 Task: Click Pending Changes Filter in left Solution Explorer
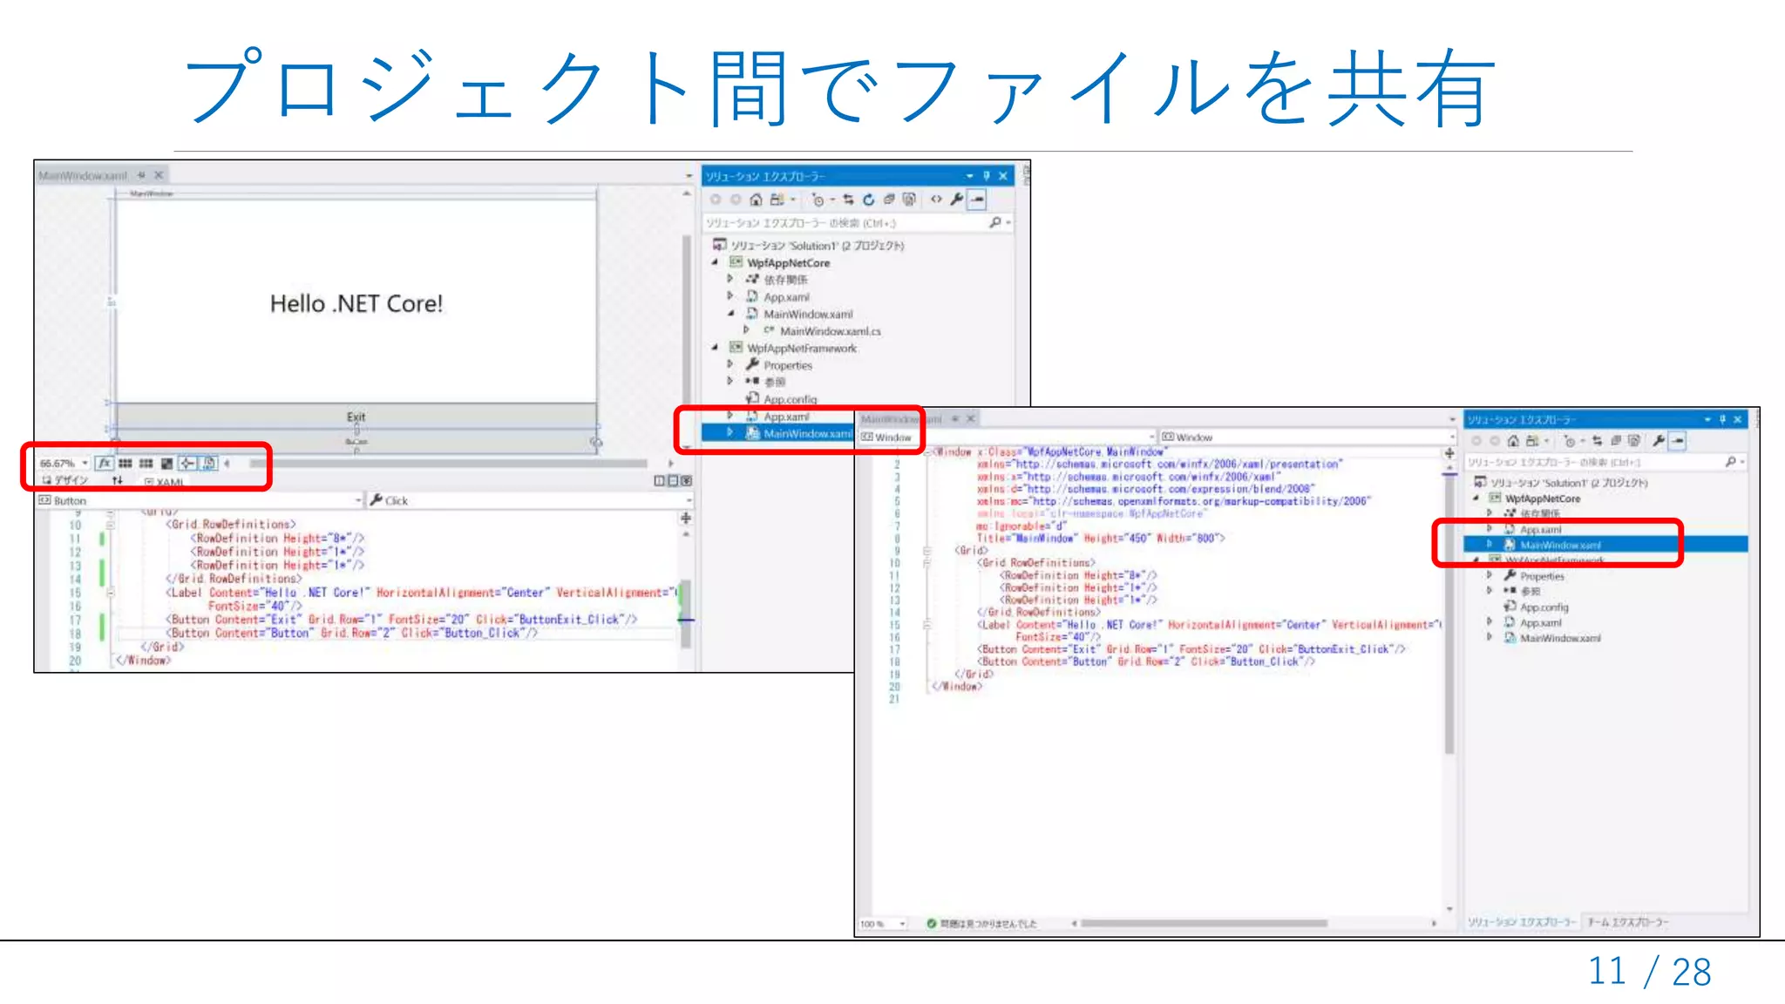[818, 200]
